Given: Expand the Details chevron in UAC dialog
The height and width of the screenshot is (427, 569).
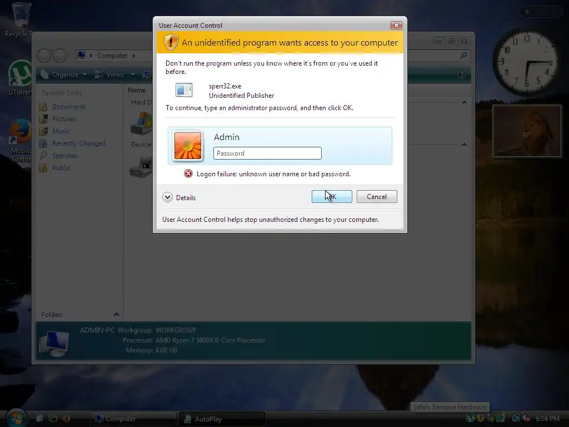Looking at the screenshot, I should tap(167, 197).
